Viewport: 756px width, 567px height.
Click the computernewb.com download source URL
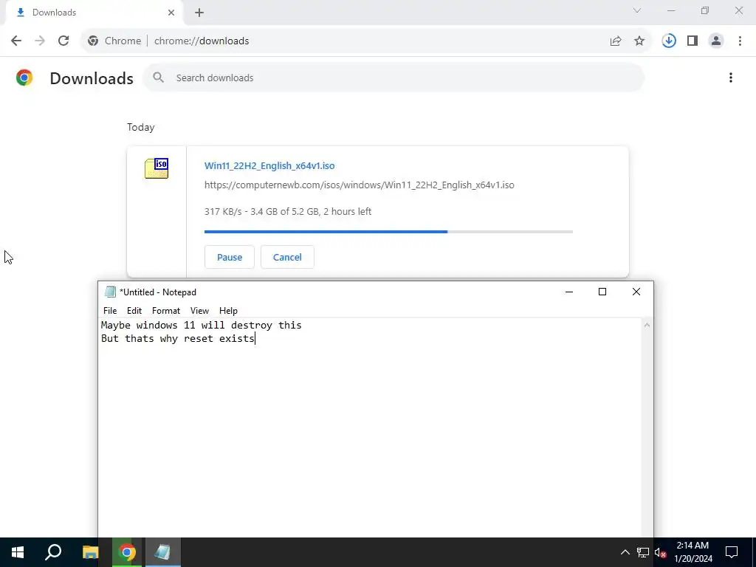point(360,185)
